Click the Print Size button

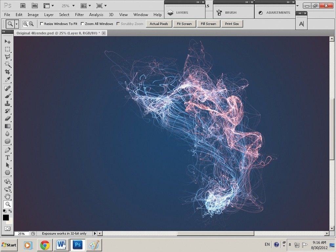(x=232, y=24)
